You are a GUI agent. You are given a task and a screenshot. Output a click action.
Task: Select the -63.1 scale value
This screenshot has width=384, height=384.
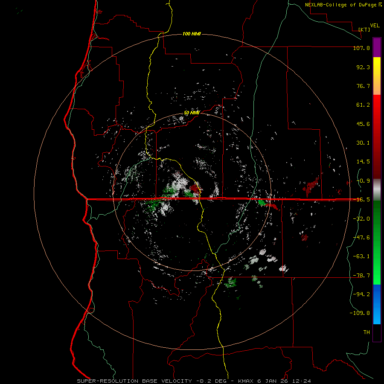[361, 256]
